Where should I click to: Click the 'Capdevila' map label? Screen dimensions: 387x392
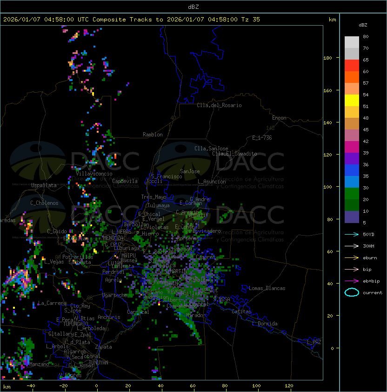pyautogui.click(x=125, y=181)
